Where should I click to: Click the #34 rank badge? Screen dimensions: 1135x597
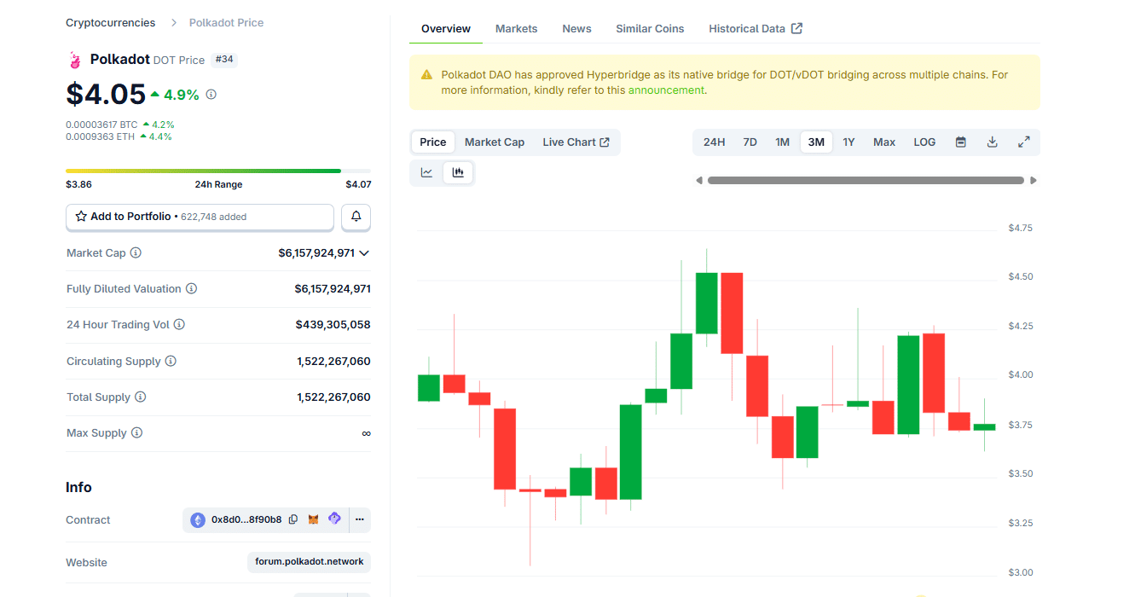[224, 60]
